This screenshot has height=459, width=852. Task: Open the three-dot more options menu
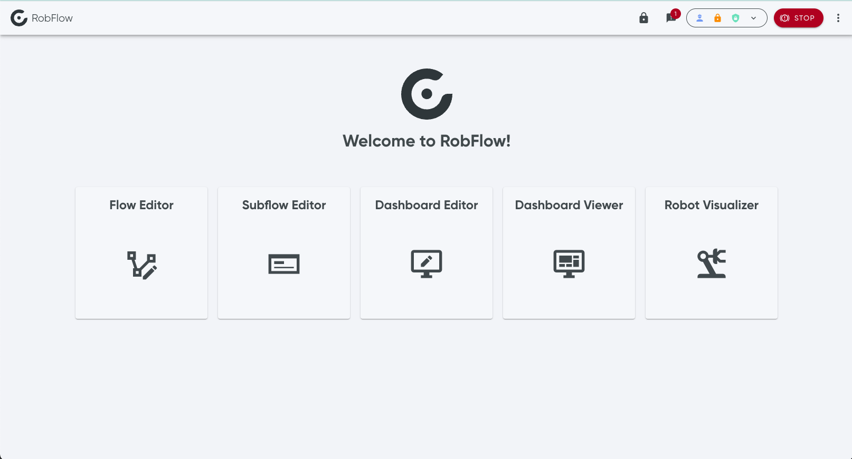[x=838, y=18]
